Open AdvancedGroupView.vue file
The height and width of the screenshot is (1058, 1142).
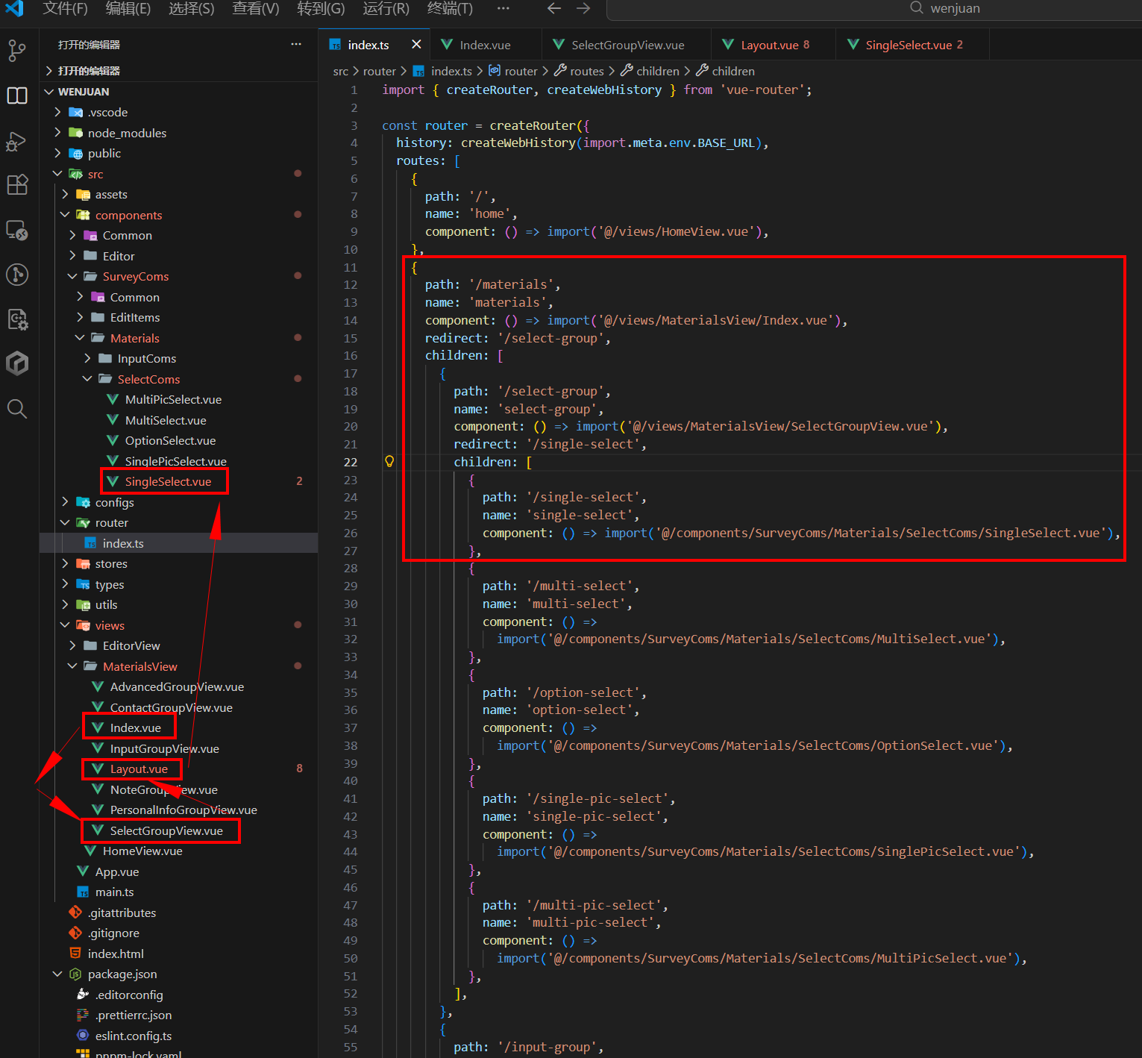pyautogui.click(x=179, y=686)
